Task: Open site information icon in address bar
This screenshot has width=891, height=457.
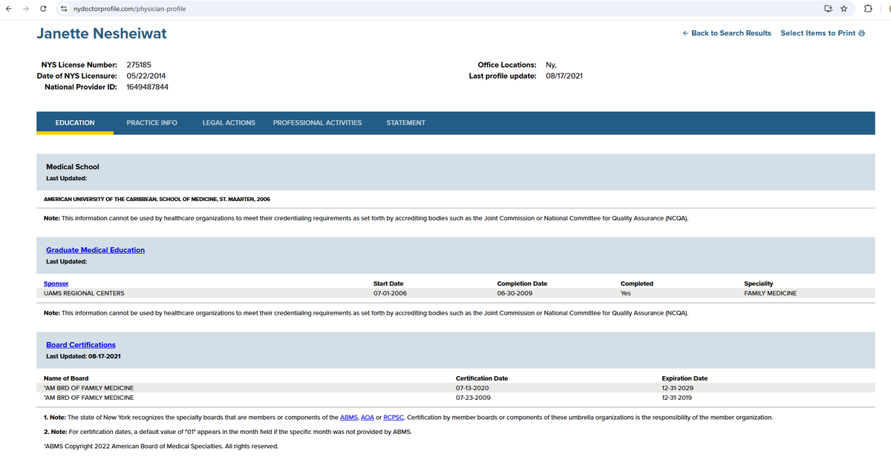Action: coord(65,9)
